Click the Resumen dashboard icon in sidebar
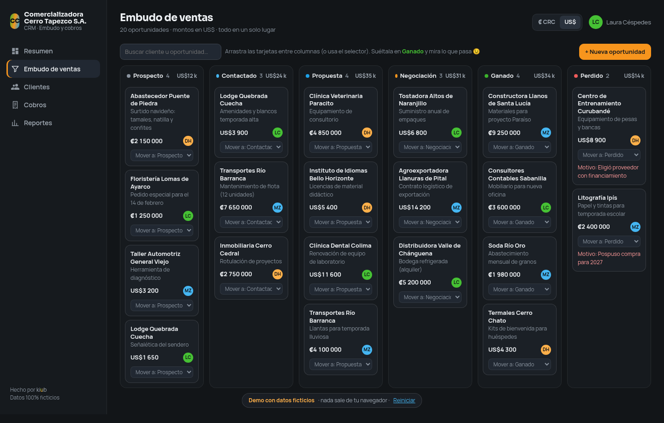The height and width of the screenshot is (423, 664). [15, 51]
